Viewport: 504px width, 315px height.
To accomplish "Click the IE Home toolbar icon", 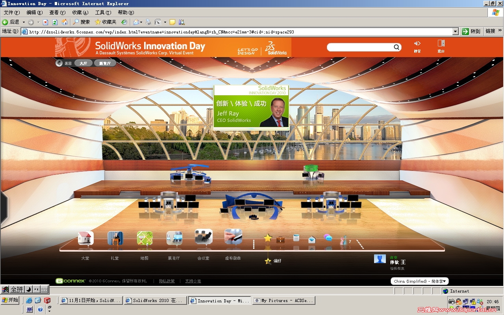I will (x=65, y=22).
